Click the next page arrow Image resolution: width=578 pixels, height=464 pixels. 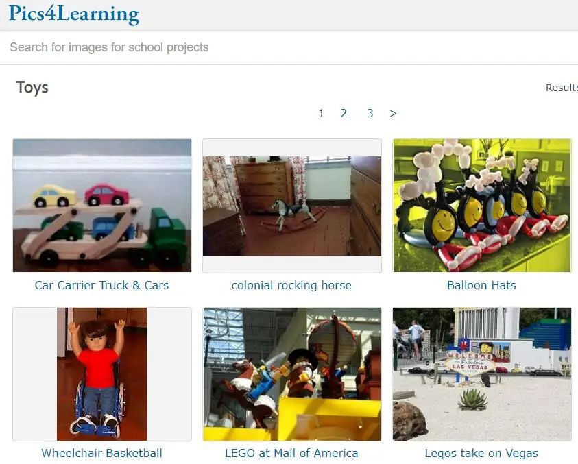tap(393, 113)
